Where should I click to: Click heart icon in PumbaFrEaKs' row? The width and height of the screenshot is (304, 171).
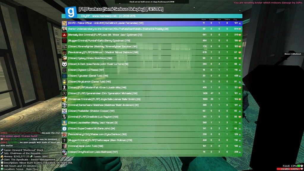tap(240, 41)
